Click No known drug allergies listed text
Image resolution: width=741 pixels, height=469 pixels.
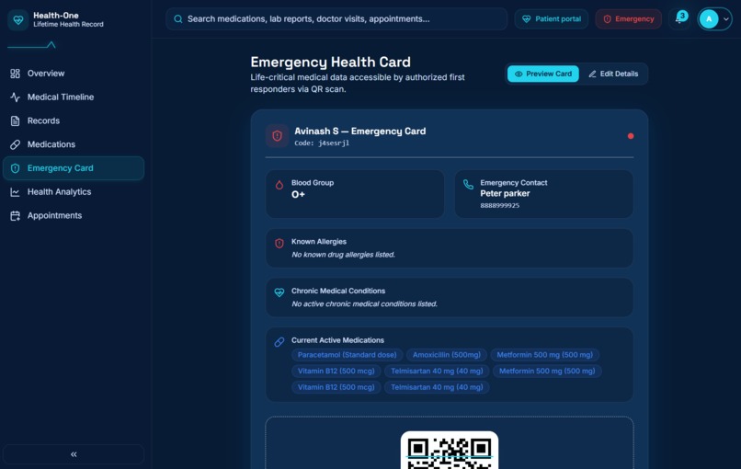pos(343,255)
